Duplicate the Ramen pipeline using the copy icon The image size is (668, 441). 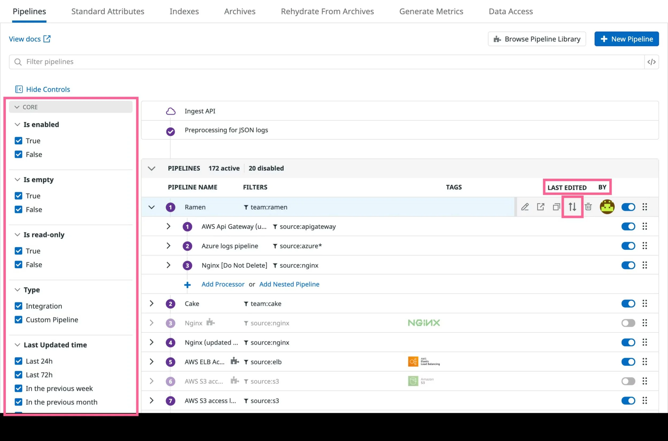click(556, 207)
